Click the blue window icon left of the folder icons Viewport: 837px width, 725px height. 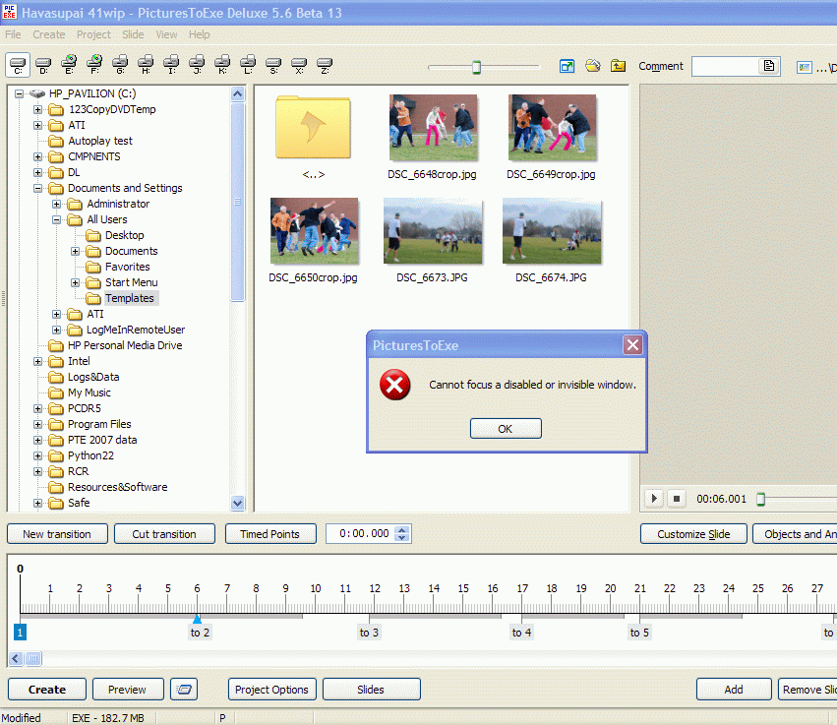click(x=567, y=66)
